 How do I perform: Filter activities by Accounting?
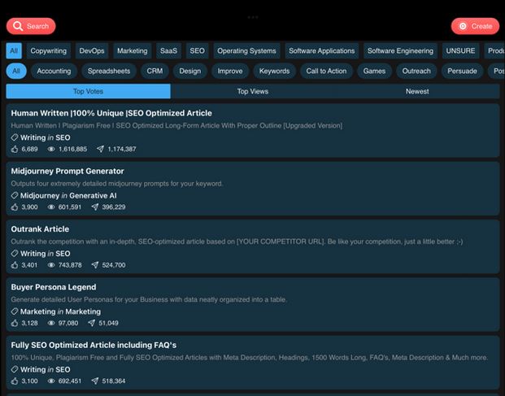coord(54,72)
